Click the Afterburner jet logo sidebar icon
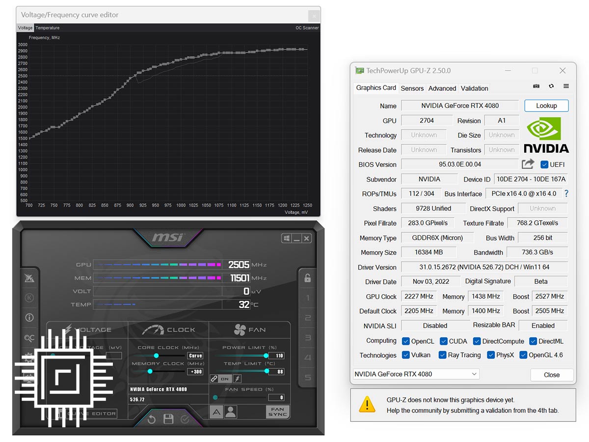Image resolution: width=589 pixels, height=442 pixels. coord(29,278)
